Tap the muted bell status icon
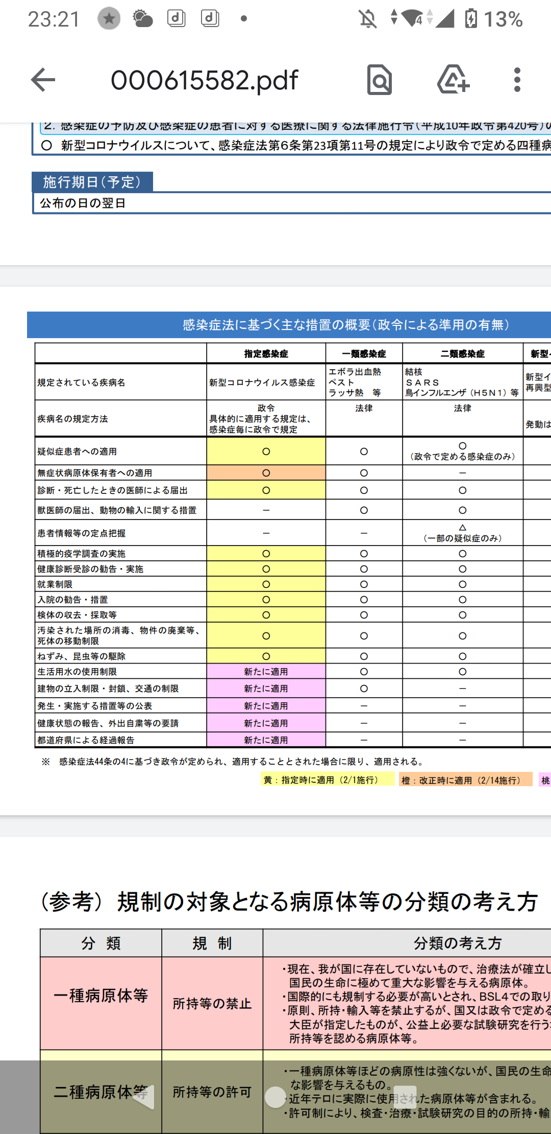The height and width of the screenshot is (1134, 551). coord(367,19)
